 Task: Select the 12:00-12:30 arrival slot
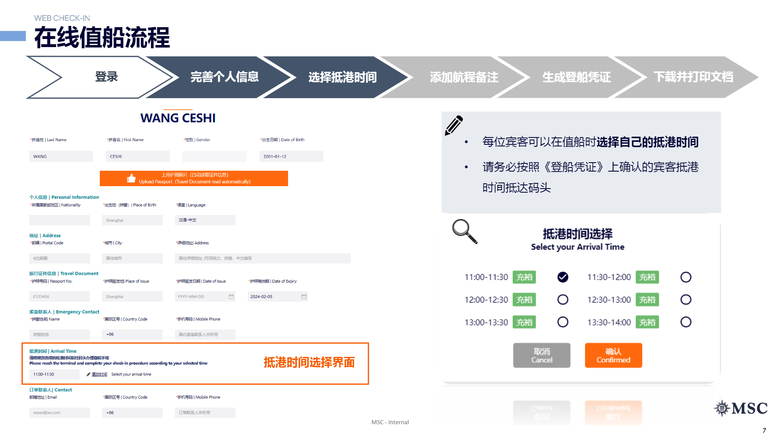click(x=562, y=300)
